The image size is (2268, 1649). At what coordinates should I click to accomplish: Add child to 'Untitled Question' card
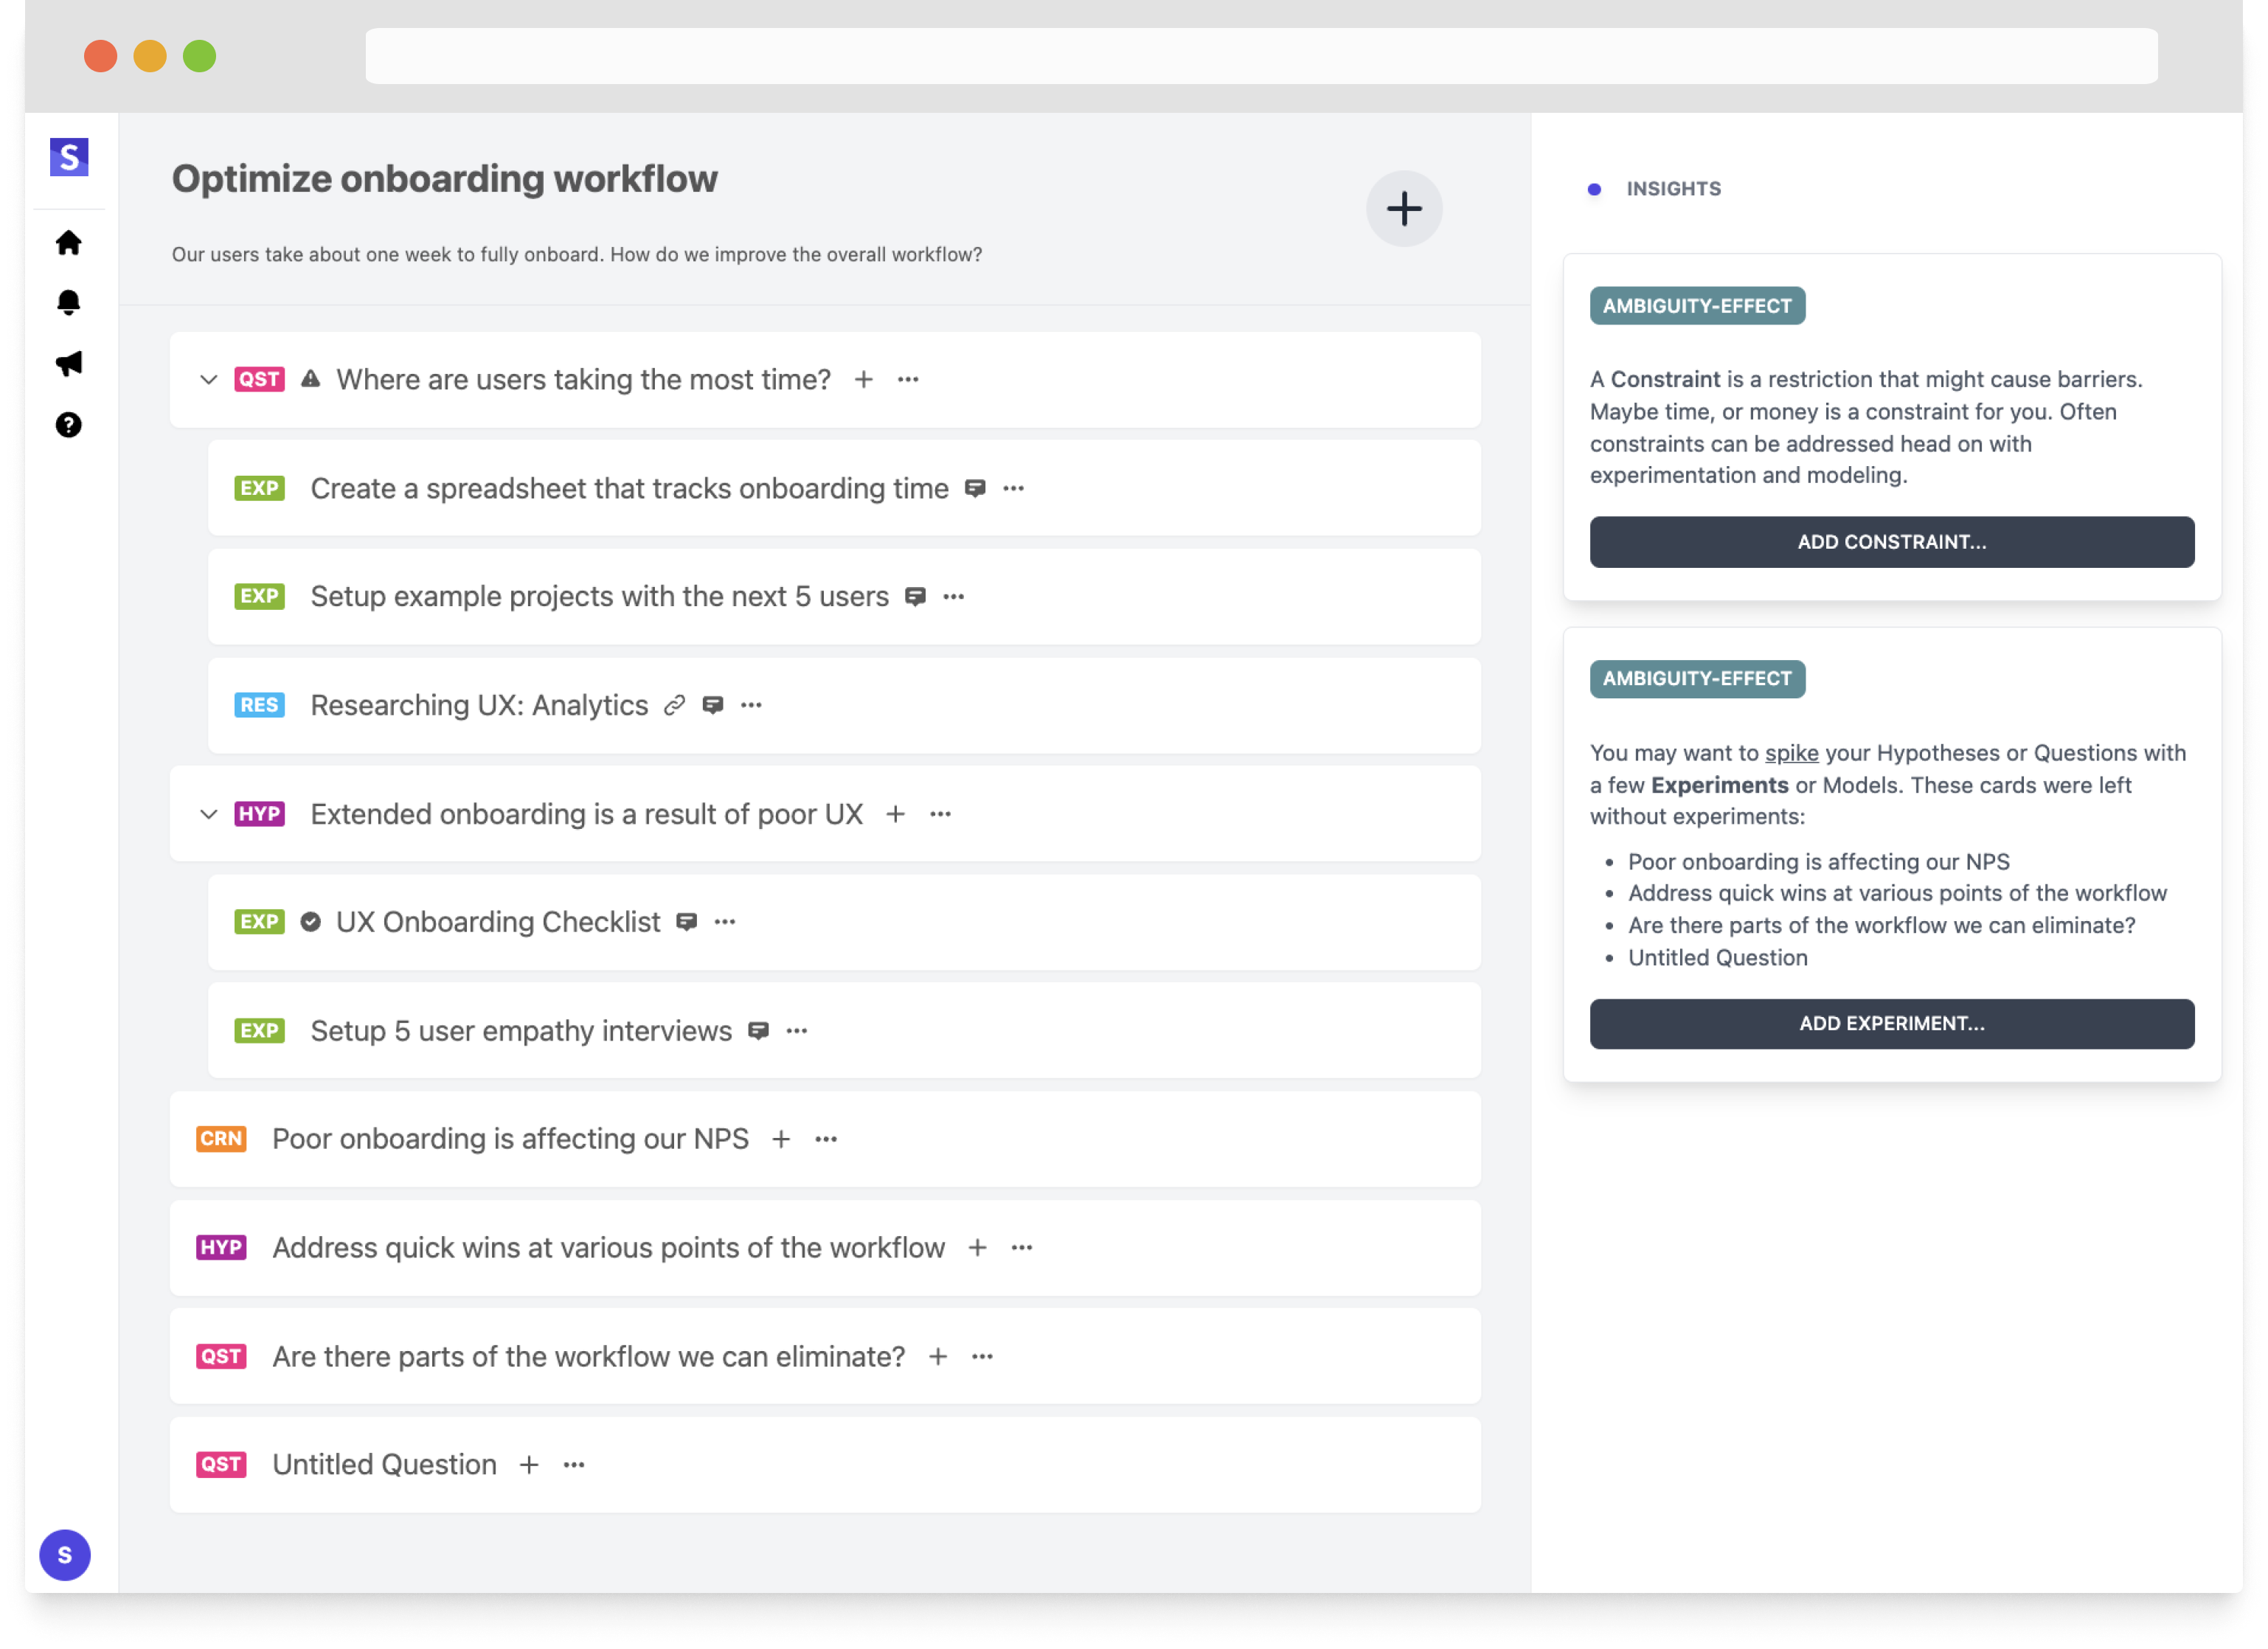530,1465
